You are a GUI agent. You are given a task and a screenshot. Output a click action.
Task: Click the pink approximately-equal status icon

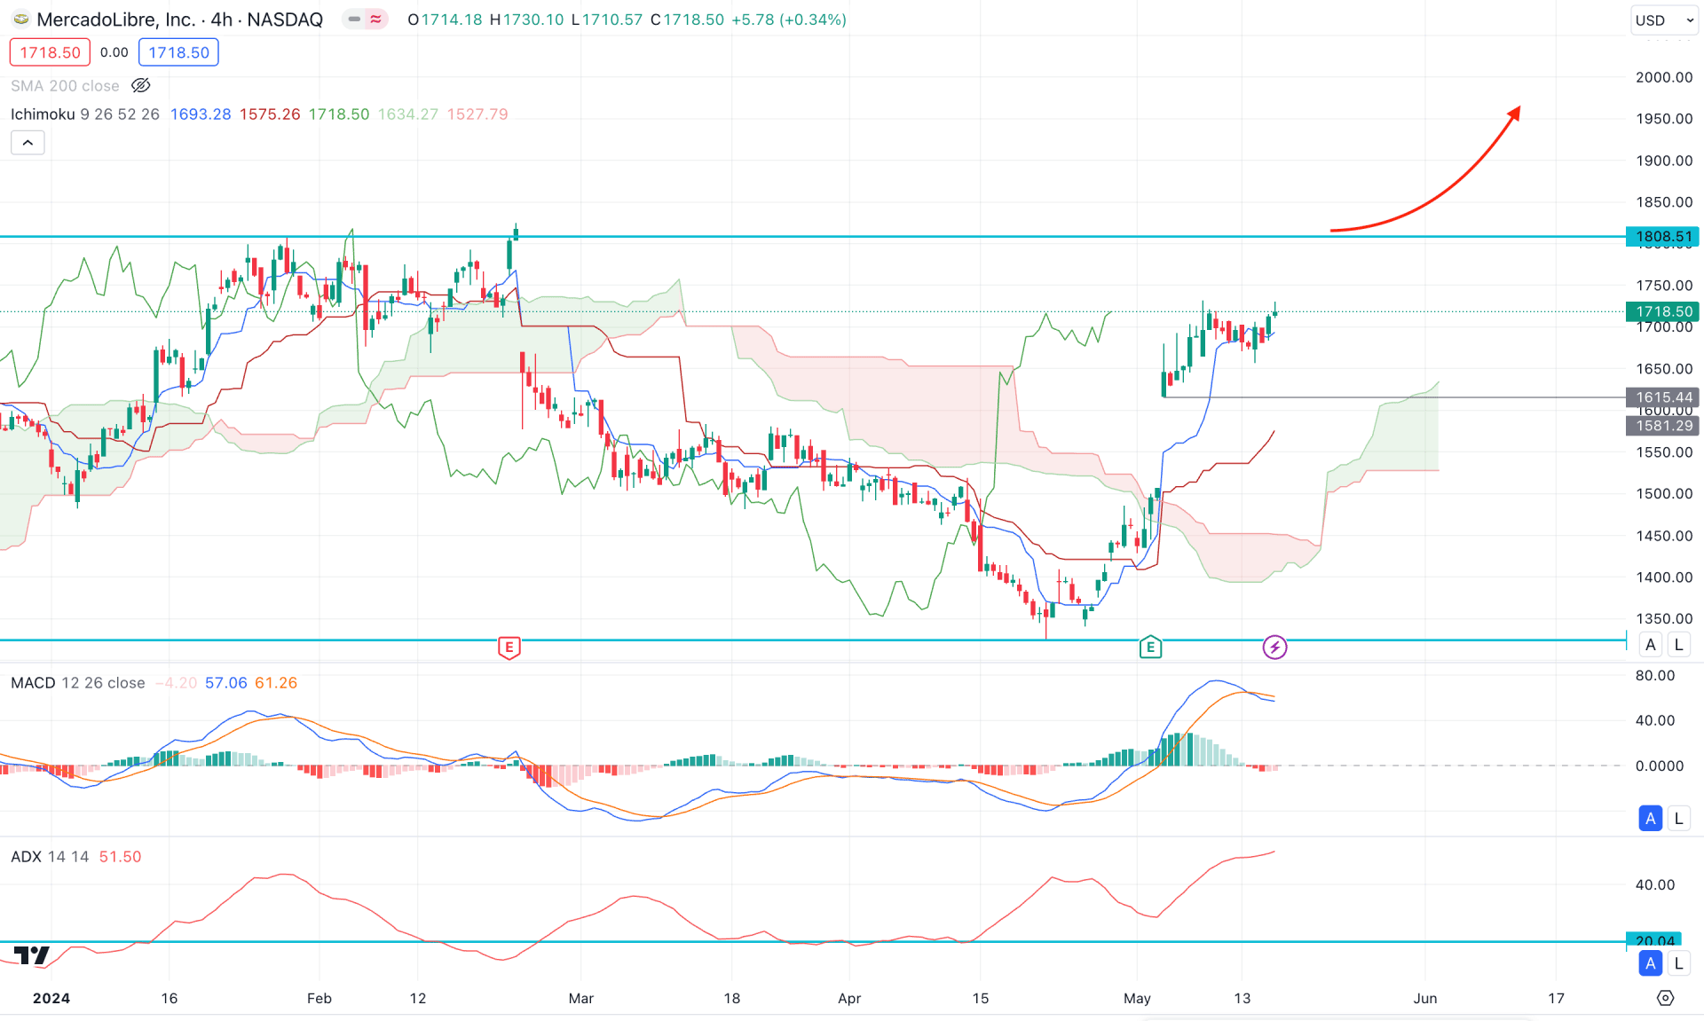point(376,20)
